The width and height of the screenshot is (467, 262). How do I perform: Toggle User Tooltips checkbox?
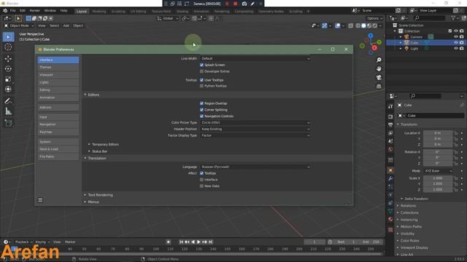[x=201, y=80]
